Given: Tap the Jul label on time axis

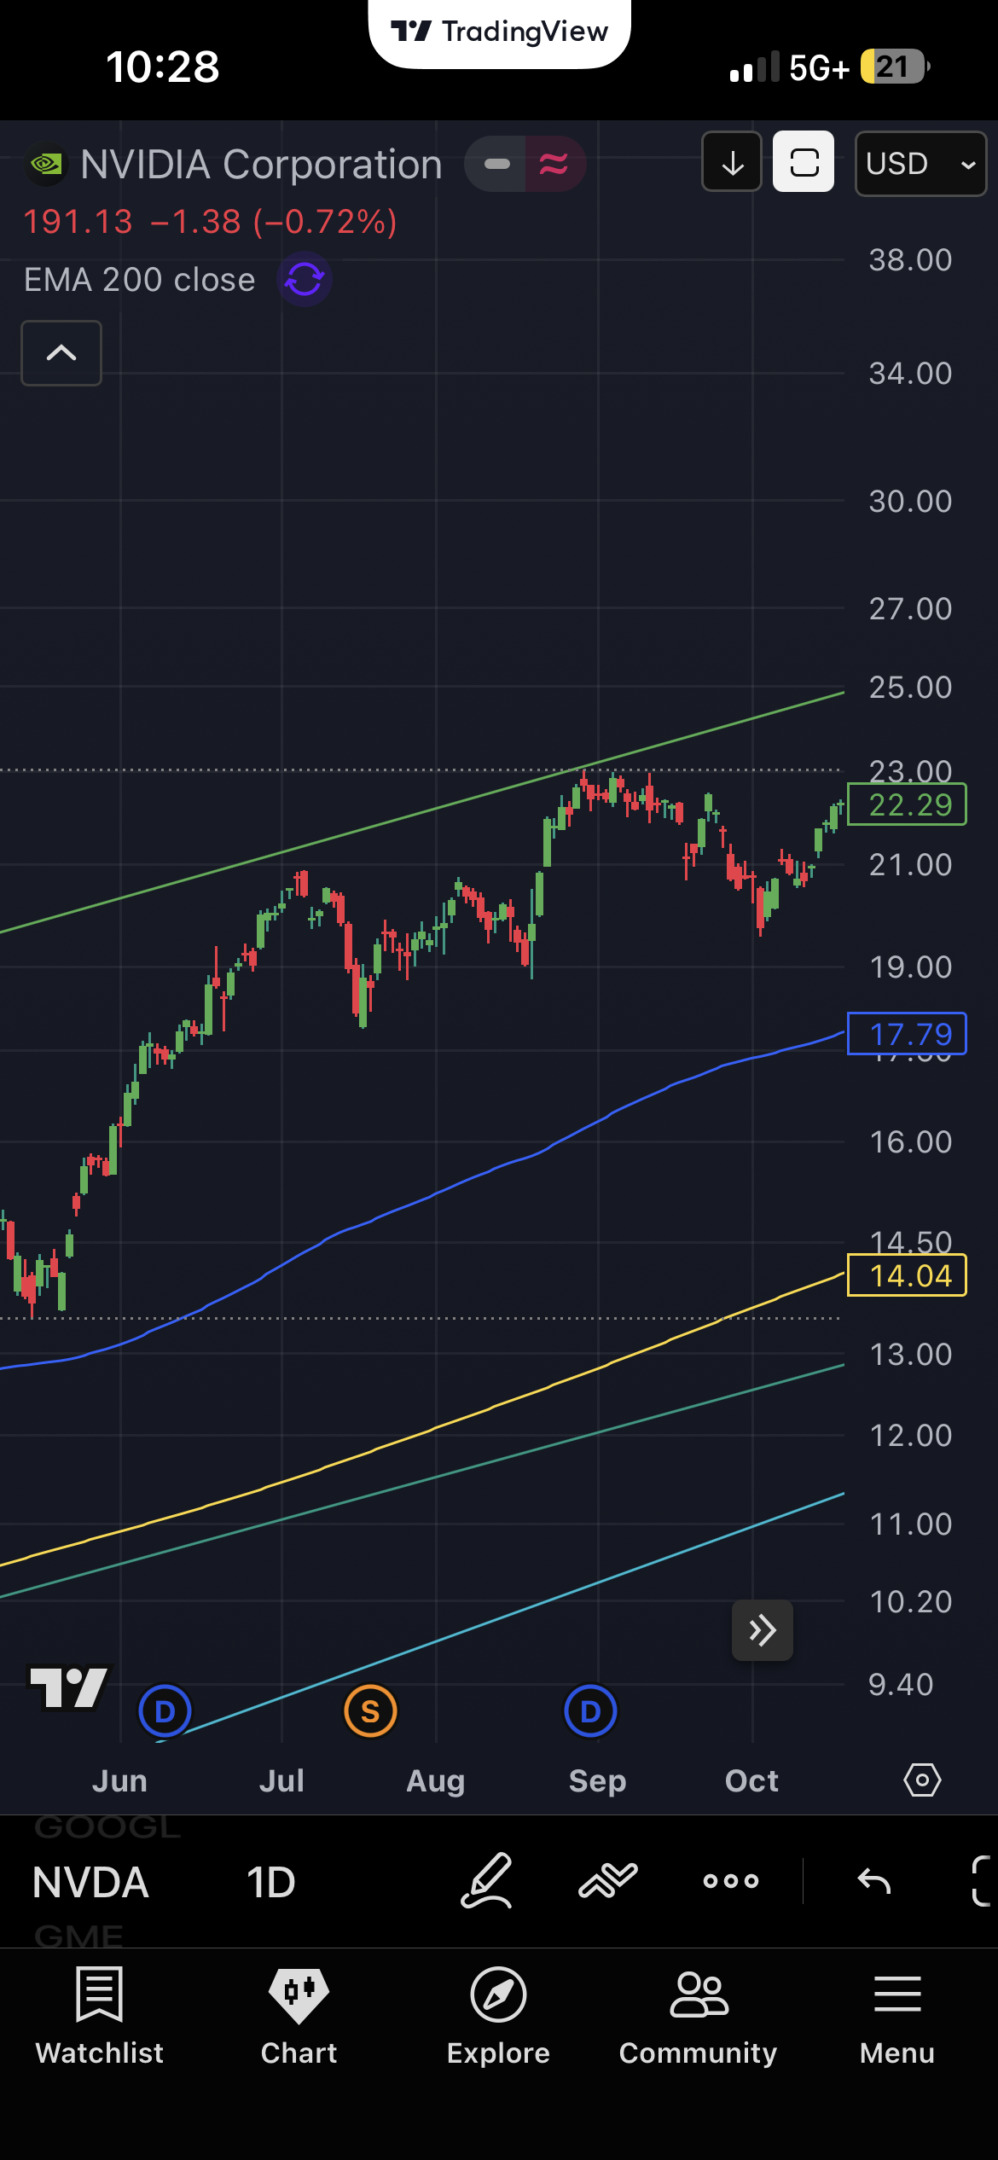Looking at the screenshot, I should click(x=281, y=1781).
